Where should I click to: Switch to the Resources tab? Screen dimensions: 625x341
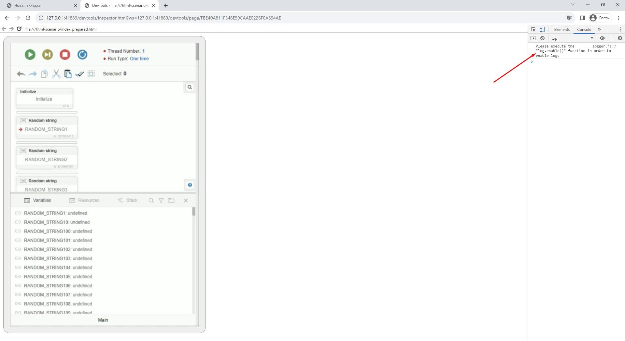click(x=84, y=201)
